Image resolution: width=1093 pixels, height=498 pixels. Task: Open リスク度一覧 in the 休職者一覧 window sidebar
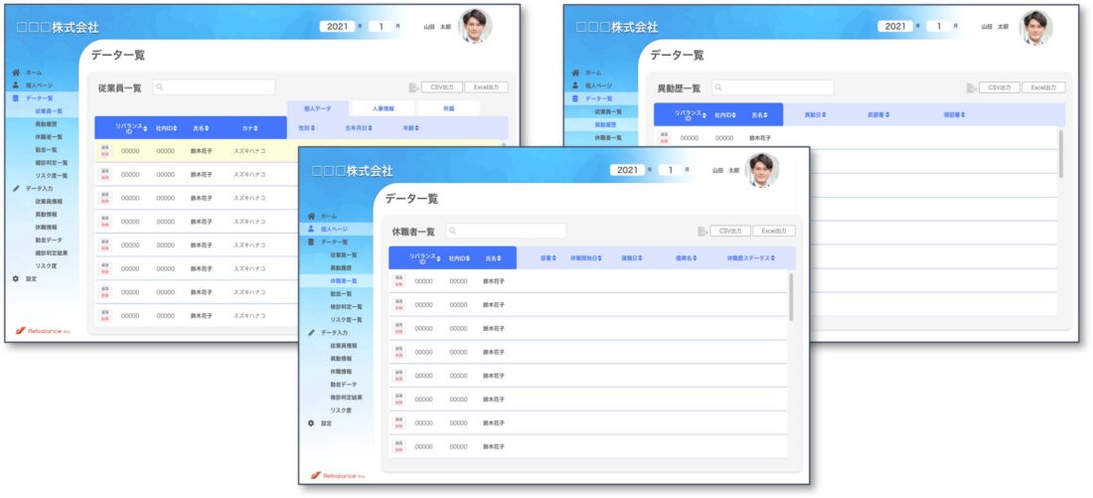[x=345, y=320]
